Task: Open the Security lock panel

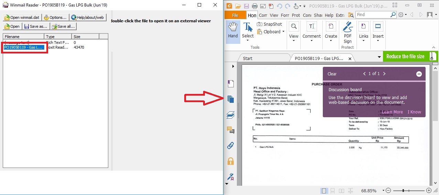Action: (231, 161)
